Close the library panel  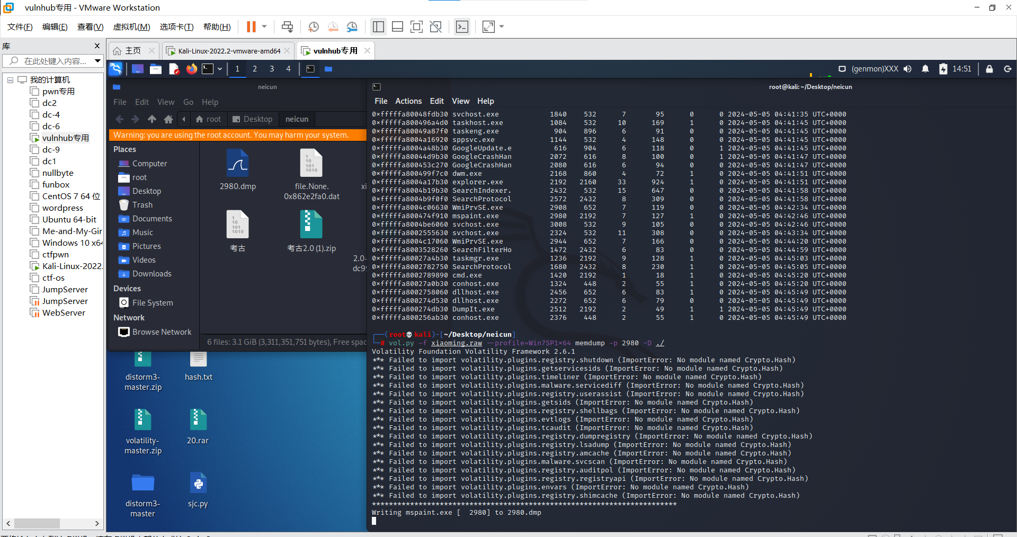point(97,46)
